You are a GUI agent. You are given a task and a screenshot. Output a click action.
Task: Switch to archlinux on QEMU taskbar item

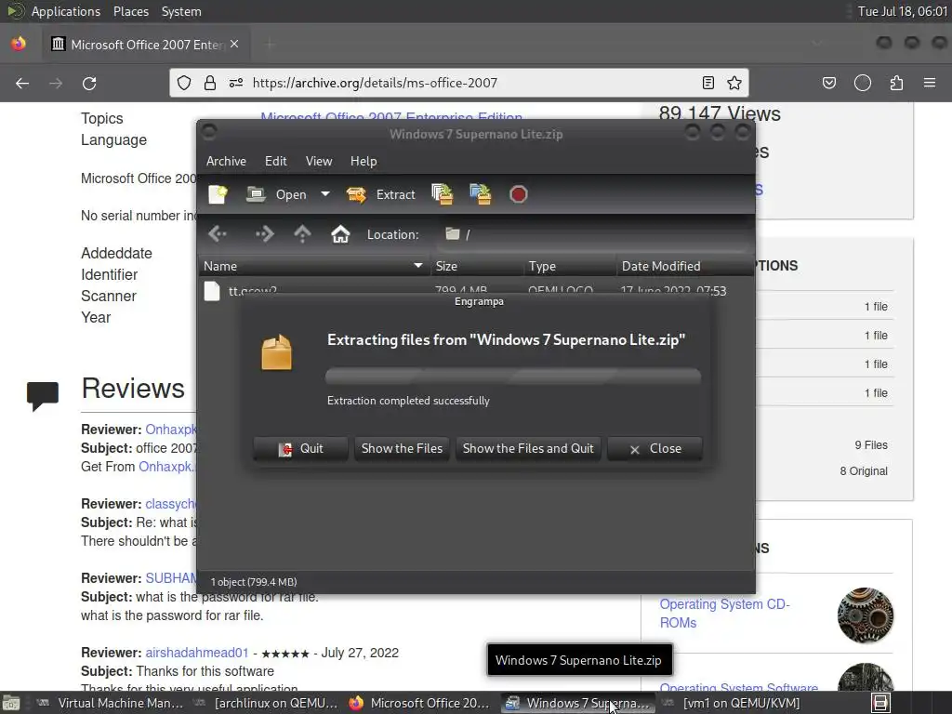coord(266,703)
